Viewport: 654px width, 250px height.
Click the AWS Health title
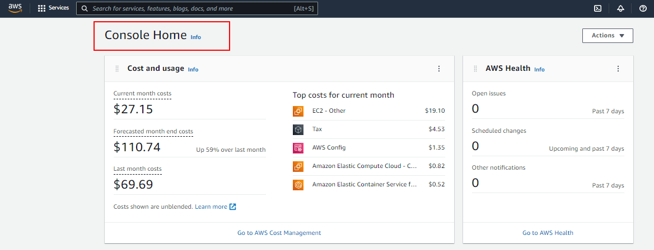(508, 68)
